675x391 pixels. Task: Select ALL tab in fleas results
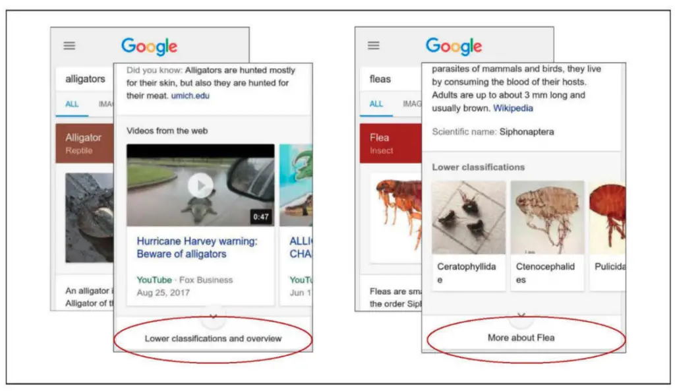coord(376,104)
